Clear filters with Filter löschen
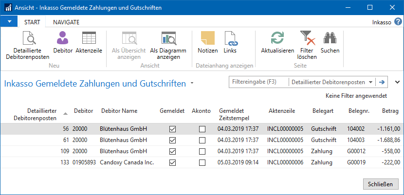 [307, 45]
